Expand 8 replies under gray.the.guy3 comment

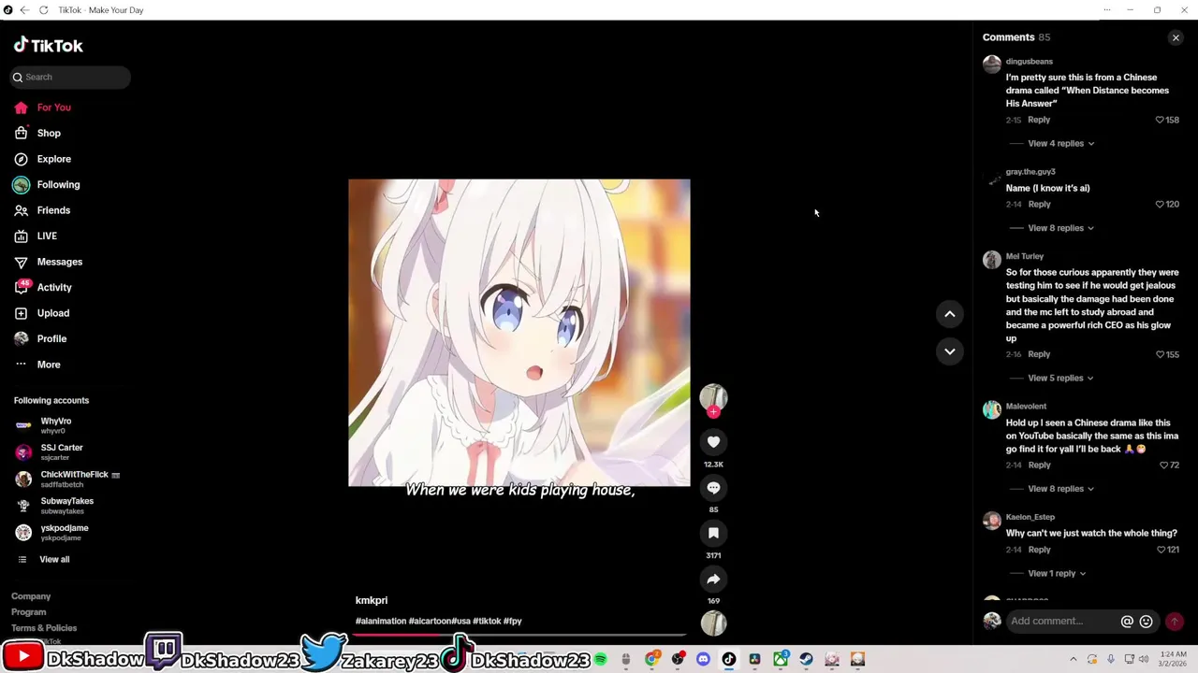pyautogui.click(x=1060, y=228)
